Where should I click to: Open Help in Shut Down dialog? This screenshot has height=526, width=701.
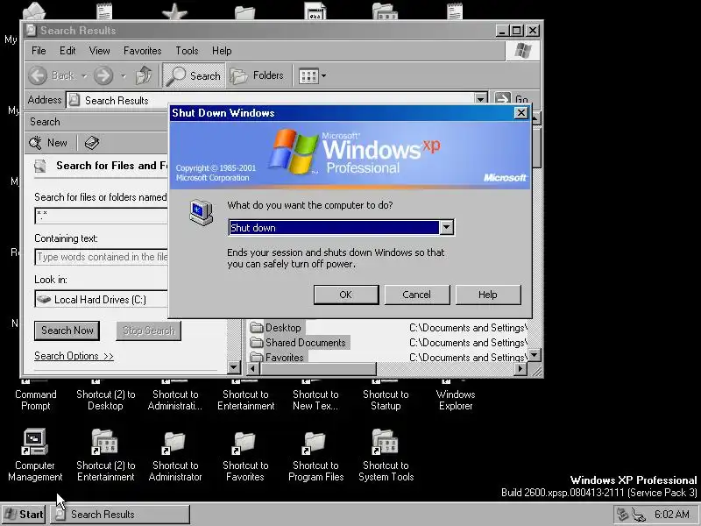pyautogui.click(x=488, y=295)
